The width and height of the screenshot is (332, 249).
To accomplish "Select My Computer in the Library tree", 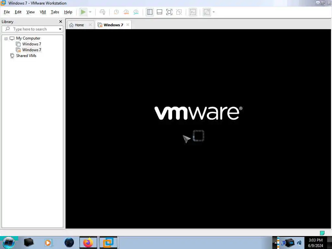I will pos(28,38).
